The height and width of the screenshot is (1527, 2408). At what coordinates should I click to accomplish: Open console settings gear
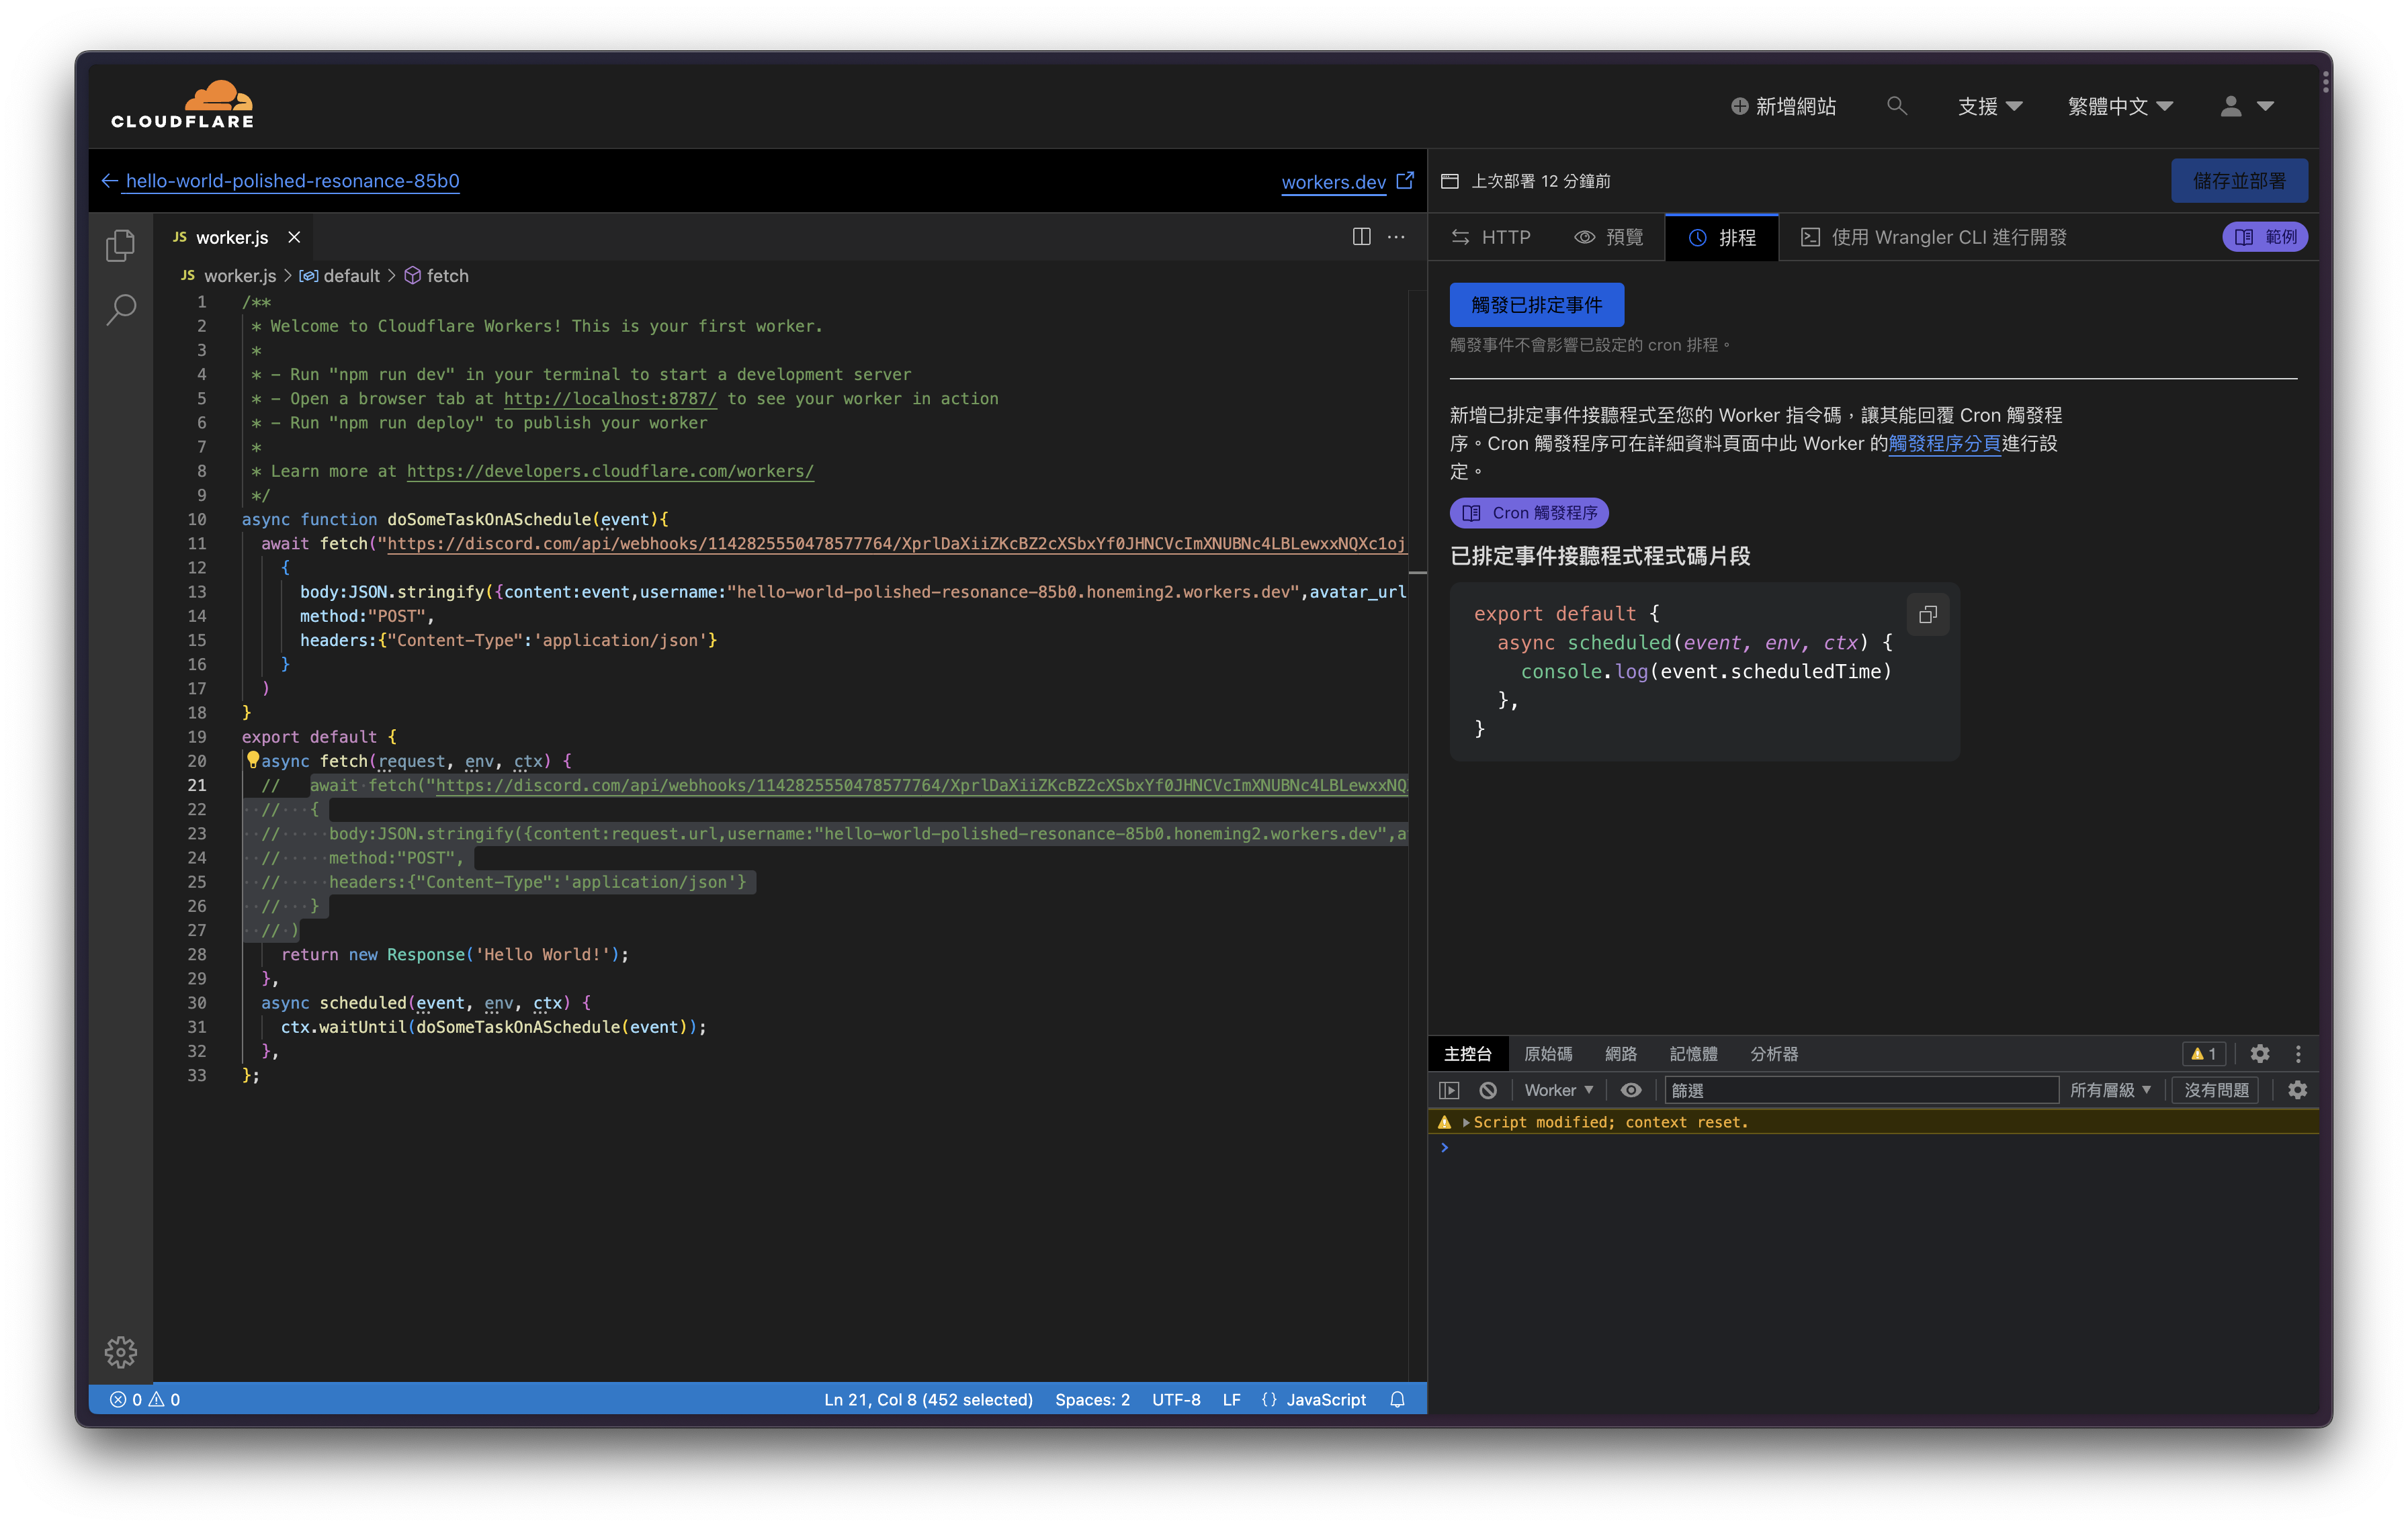click(2298, 1089)
